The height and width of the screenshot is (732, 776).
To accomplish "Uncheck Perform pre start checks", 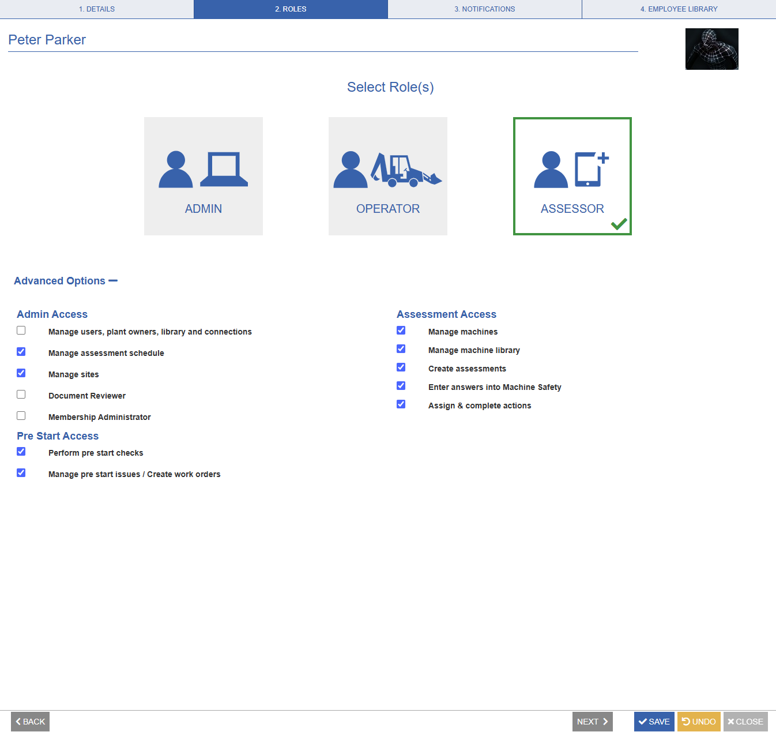I will (x=21, y=452).
